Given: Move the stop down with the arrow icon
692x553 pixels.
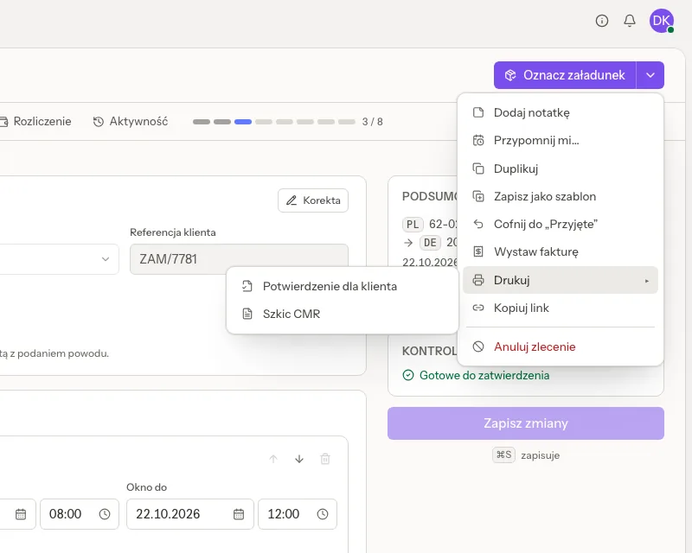Looking at the screenshot, I should coord(299,459).
